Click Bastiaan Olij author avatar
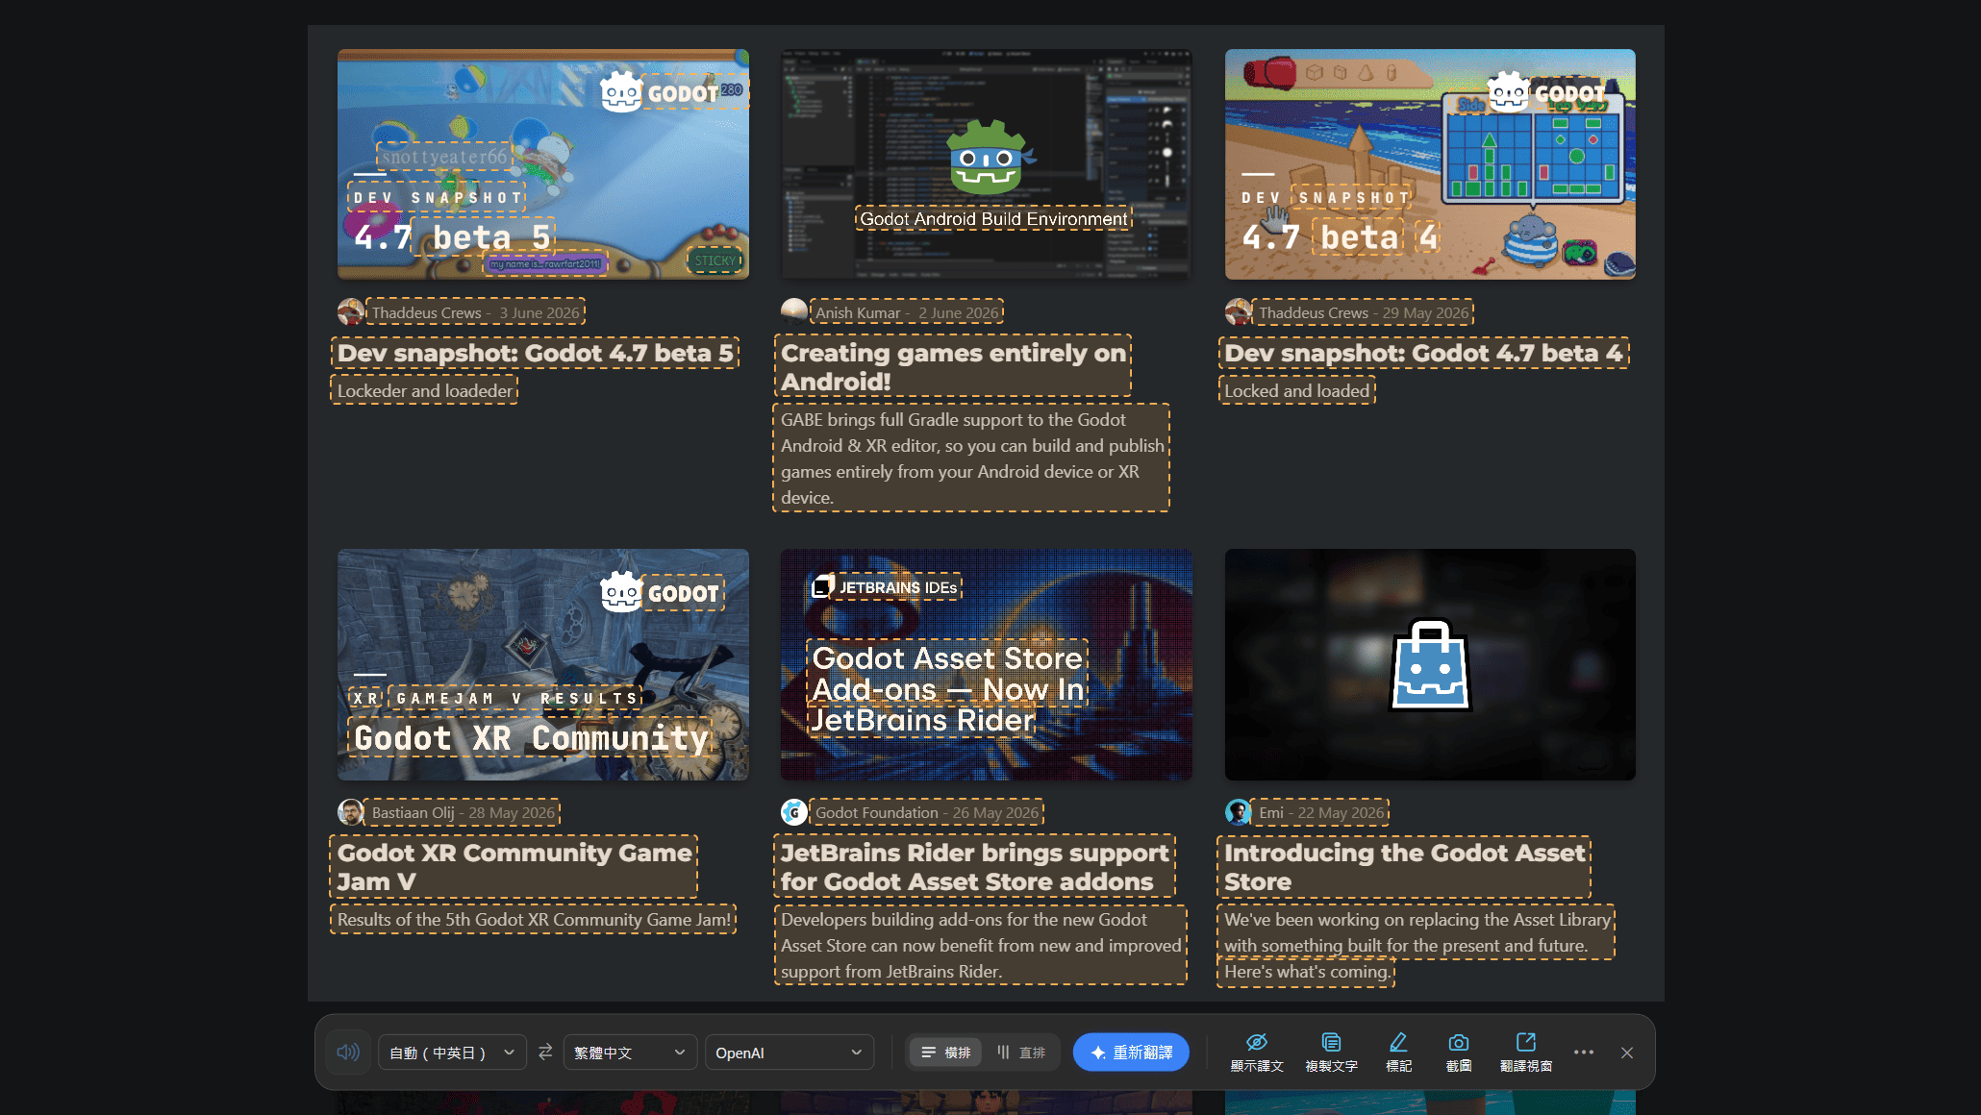Image resolution: width=1981 pixels, height=1115 pixels. [351, 812]
